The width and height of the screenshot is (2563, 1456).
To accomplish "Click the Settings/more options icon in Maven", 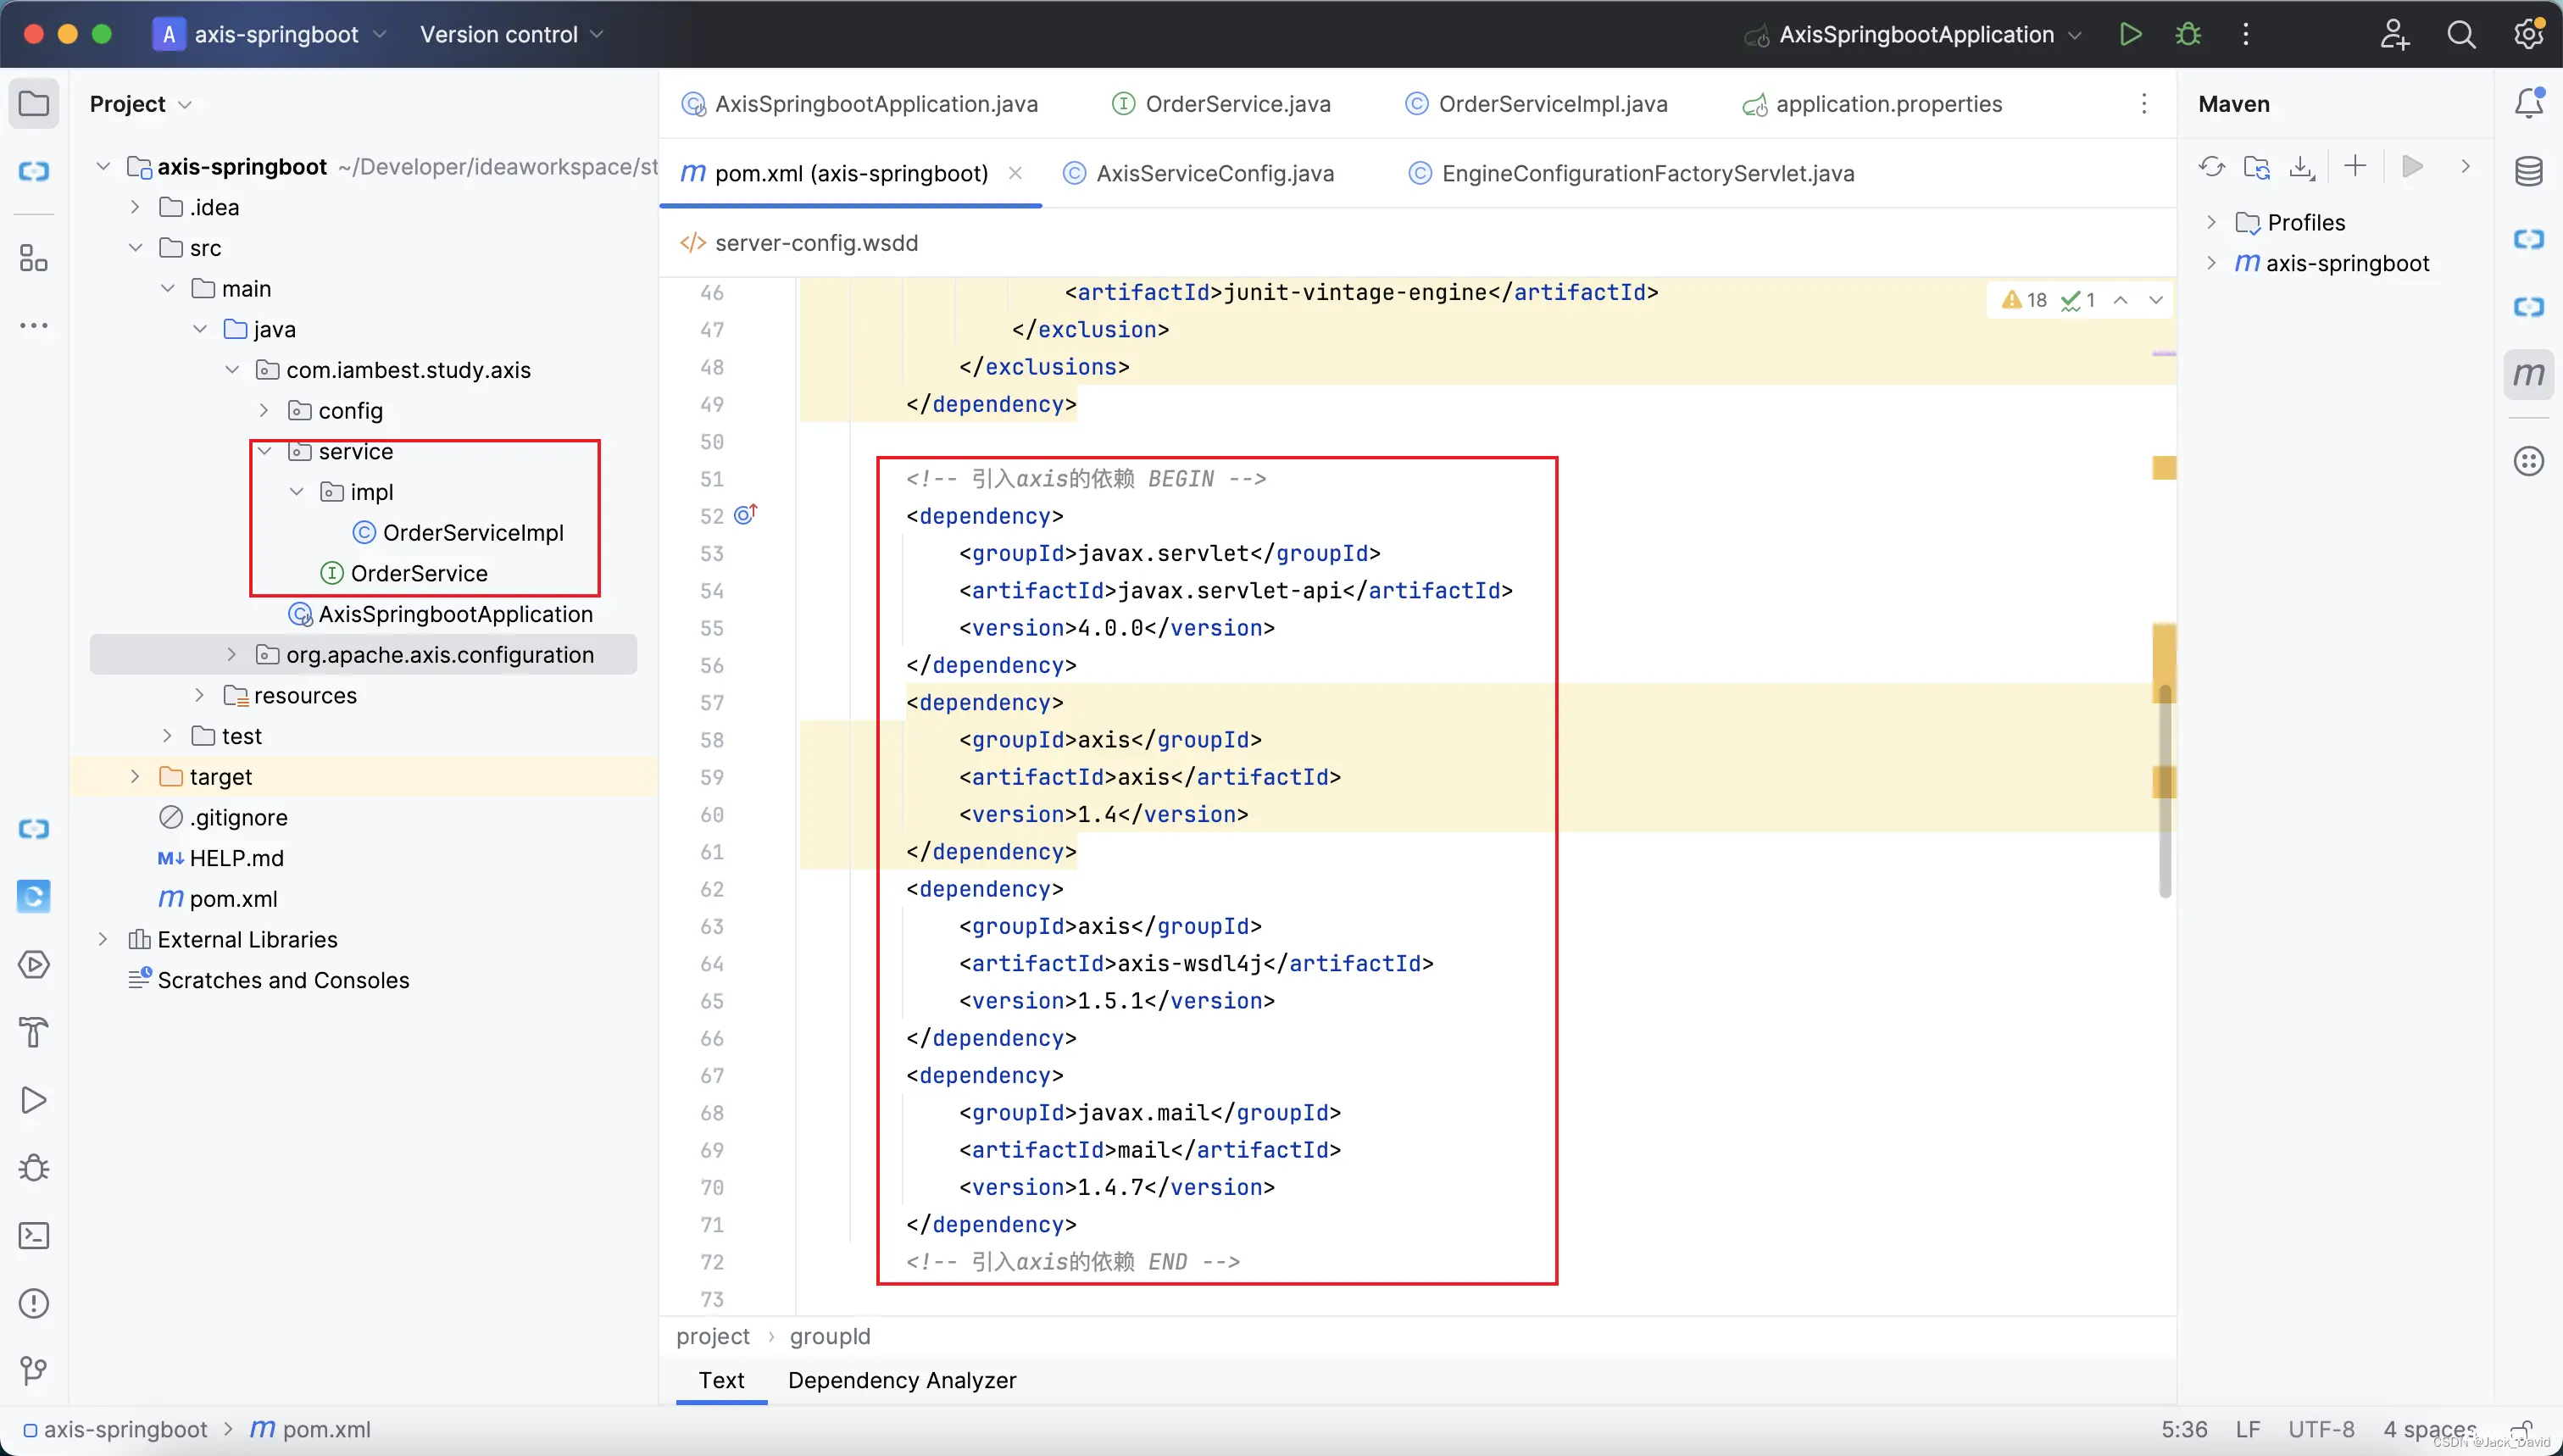I will (2466, 165).
